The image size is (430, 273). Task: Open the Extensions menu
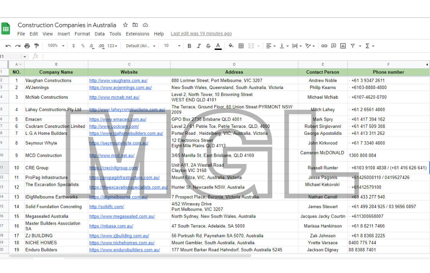[138, 34]
